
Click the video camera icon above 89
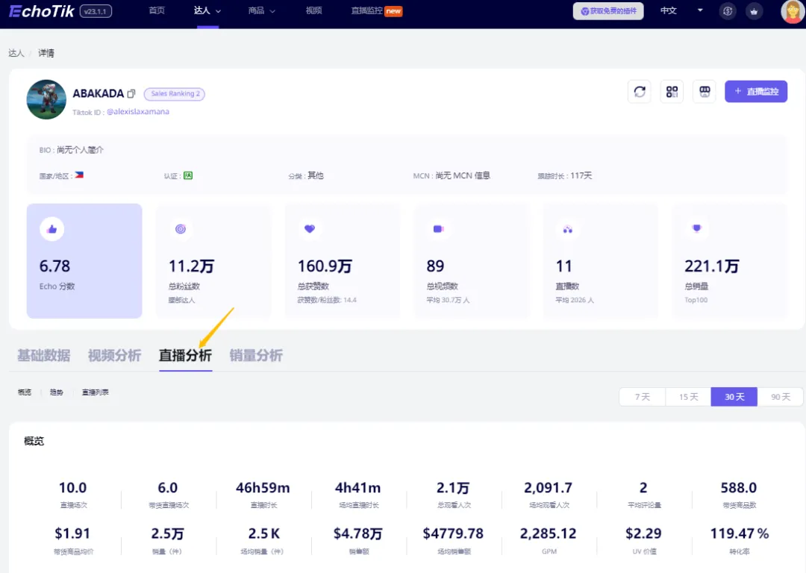(x=438, y=229)
